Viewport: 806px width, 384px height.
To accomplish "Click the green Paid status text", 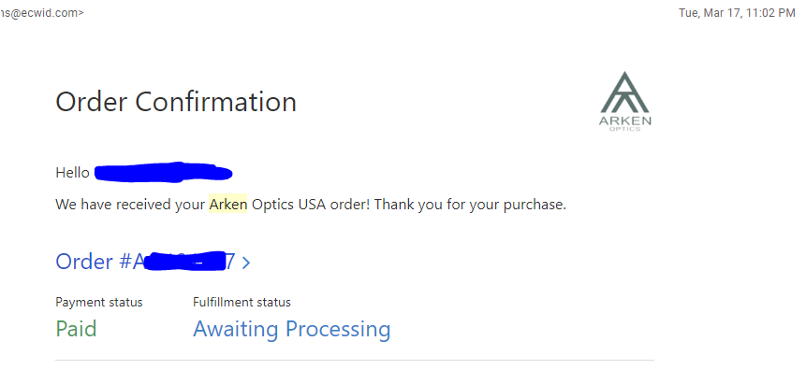I will (x=76, y=329).
